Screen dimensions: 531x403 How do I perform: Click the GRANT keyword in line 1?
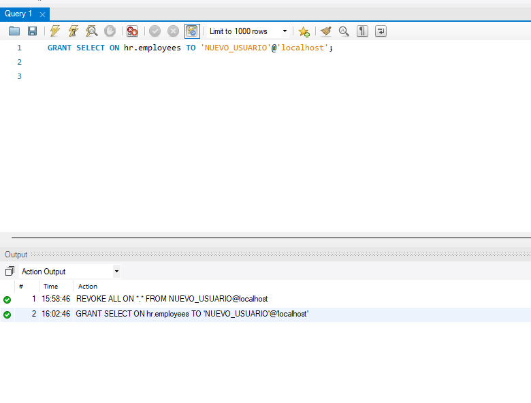pos(60,48)
